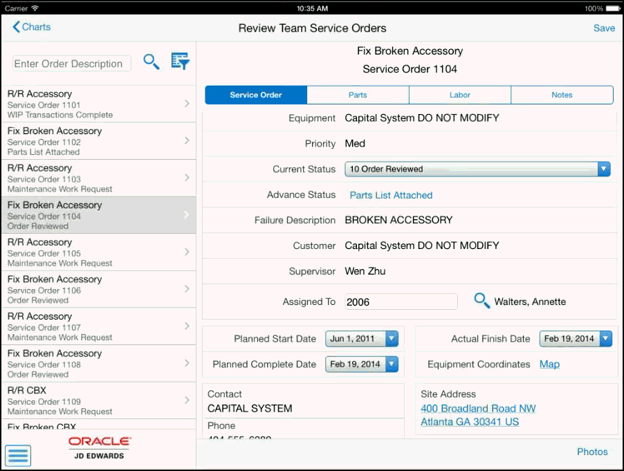Screen dimensions: 624x471
Task: Click the Enter Order Description search field
Action: point(72,64)
